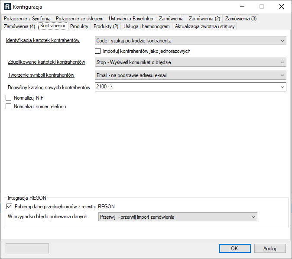The width and height of the screenshot is (292, 259).
Task: Click the Zduplikowane kartoteki kontrahentów link label
Action: point(46,62)
